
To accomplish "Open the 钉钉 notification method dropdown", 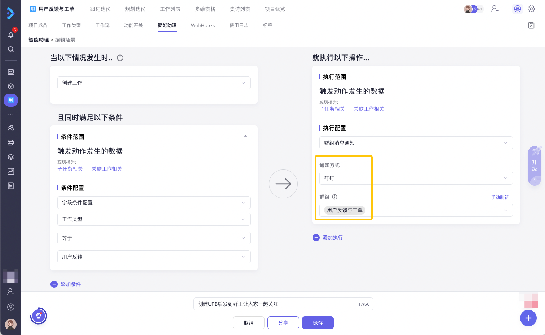I will coord(416,178).
